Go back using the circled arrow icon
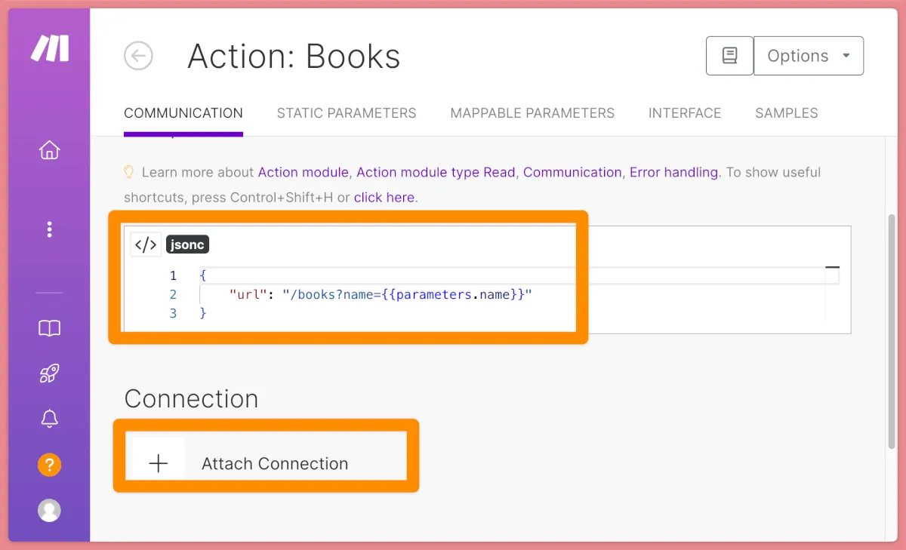This screenshot has width=906, height=550. tap(138, 56)
